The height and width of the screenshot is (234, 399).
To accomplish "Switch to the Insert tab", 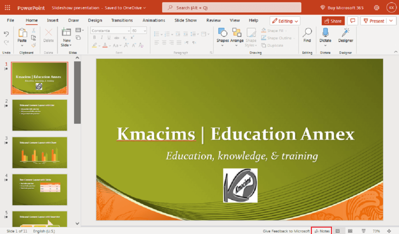I will click(53, 20).
